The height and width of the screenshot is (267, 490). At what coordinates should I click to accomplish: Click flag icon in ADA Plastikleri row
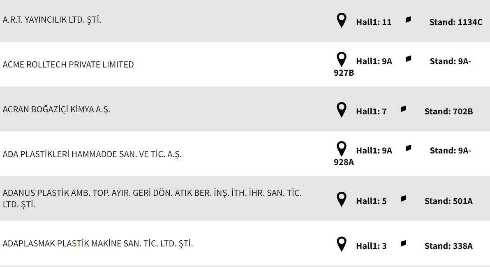point(409,148)
